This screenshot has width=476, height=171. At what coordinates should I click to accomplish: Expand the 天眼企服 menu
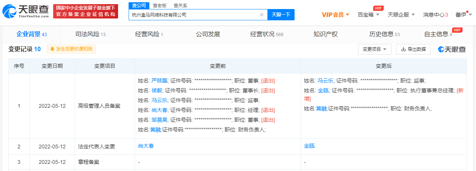tap(401, 15)
